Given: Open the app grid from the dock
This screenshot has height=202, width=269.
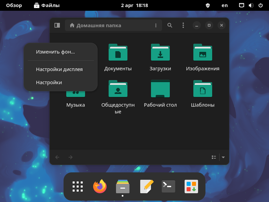Looking at the screenshot, I should (77, 186).
